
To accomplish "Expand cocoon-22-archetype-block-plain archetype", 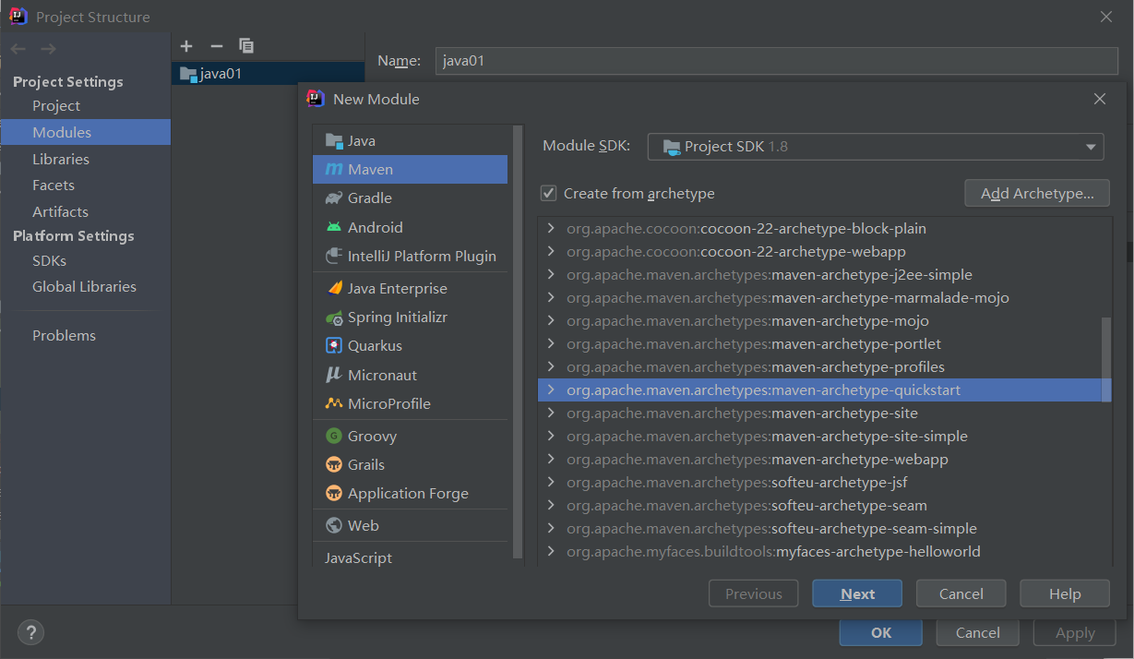I will click(x=551, y=228).
